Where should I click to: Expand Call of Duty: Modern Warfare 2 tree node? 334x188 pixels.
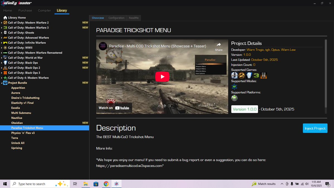(2, 23)
